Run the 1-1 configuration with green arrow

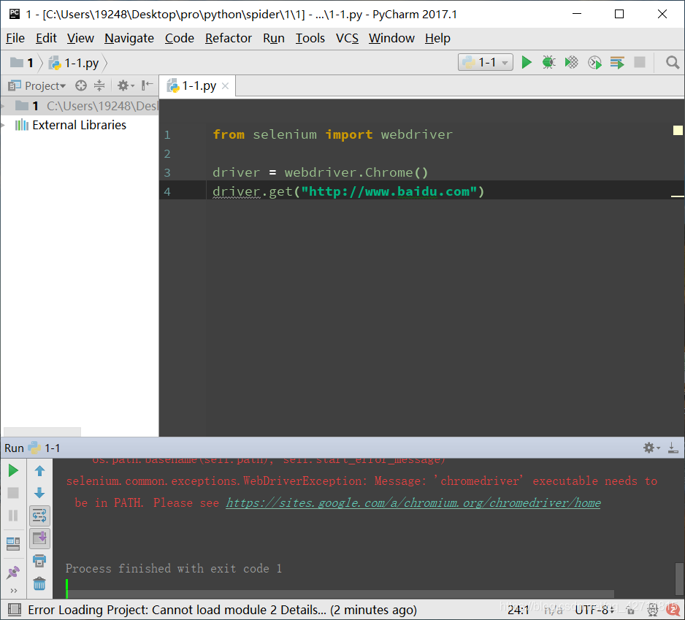pyautogui.click(x=527, y=62)
